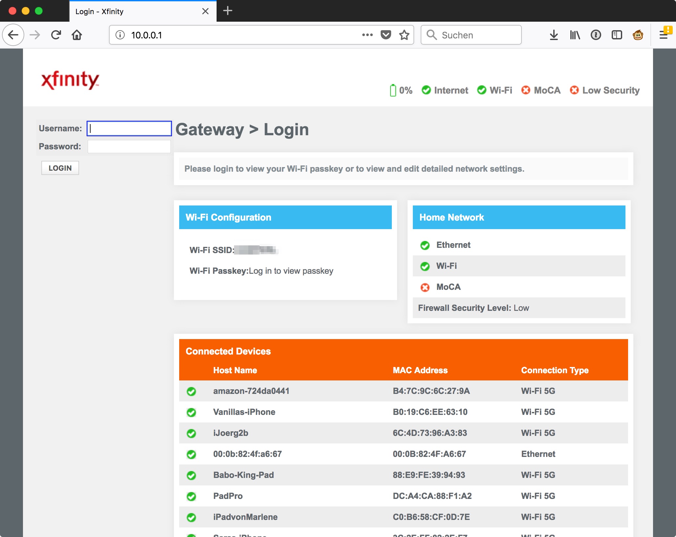
Task: Click the MoCA red X status icon in header
Action: [526, 90]
